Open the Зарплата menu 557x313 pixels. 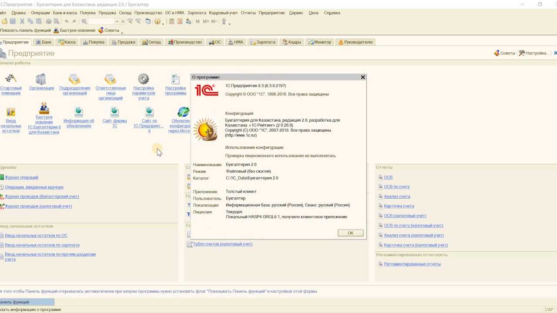point(197,13)
